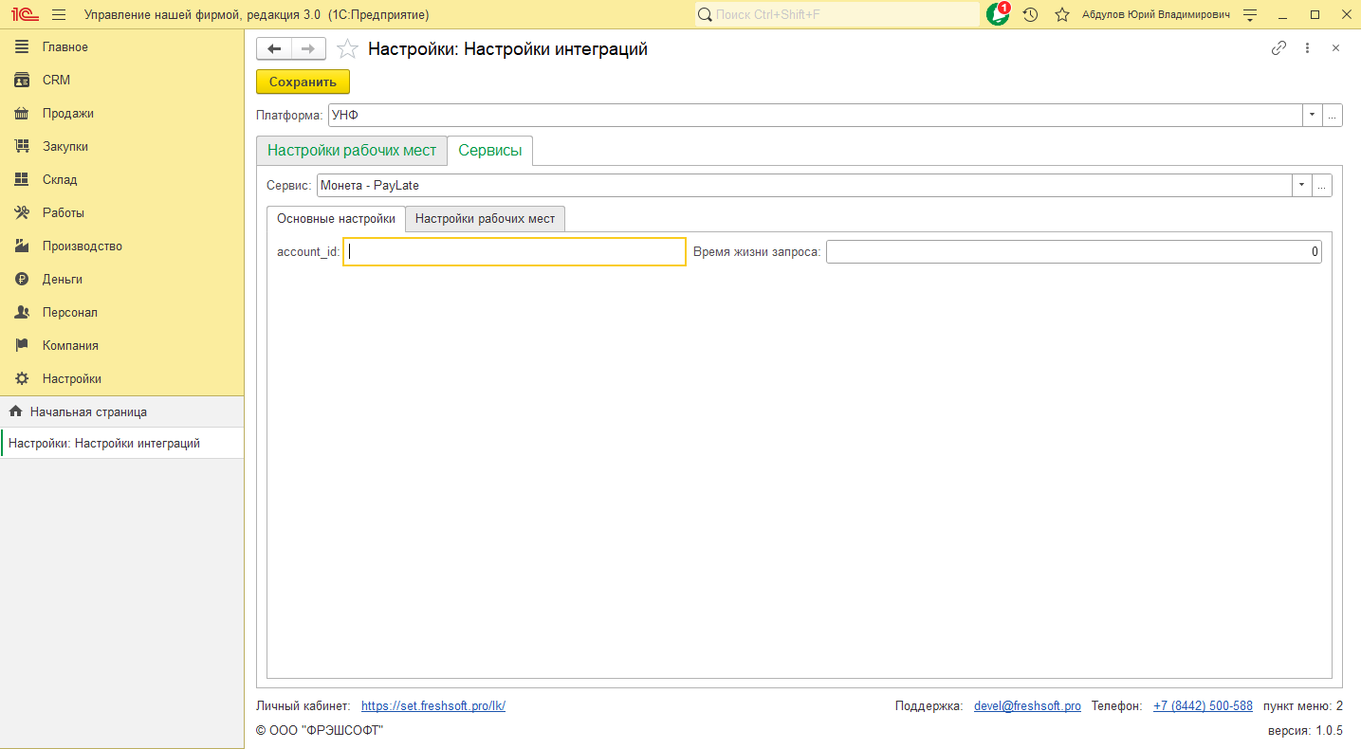Click the account_id input field
The width and height of the screenshot is (1361, 749).
click(x=514, y=252)
